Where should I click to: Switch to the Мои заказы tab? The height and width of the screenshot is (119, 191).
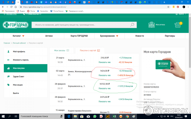coord(62,50)
